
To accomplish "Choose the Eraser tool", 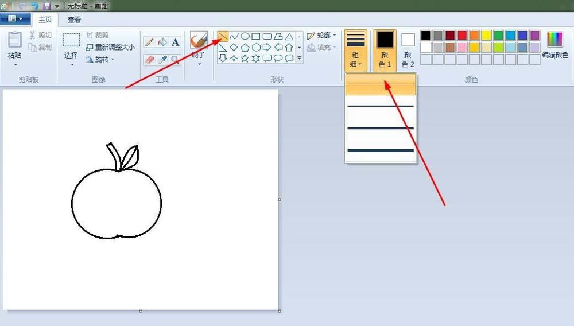I will point(149,59).
